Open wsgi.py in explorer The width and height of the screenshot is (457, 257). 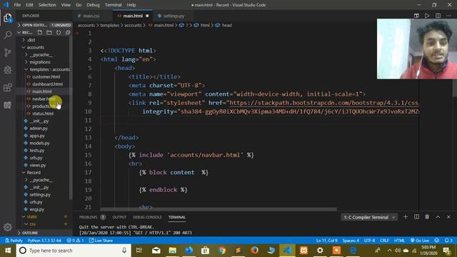[36, 209]
